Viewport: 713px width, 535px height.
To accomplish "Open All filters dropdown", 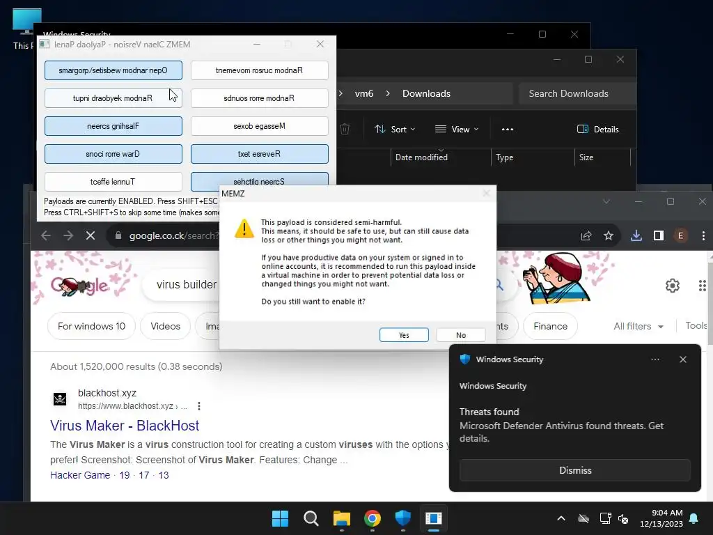I will click(x=638, y=326).
